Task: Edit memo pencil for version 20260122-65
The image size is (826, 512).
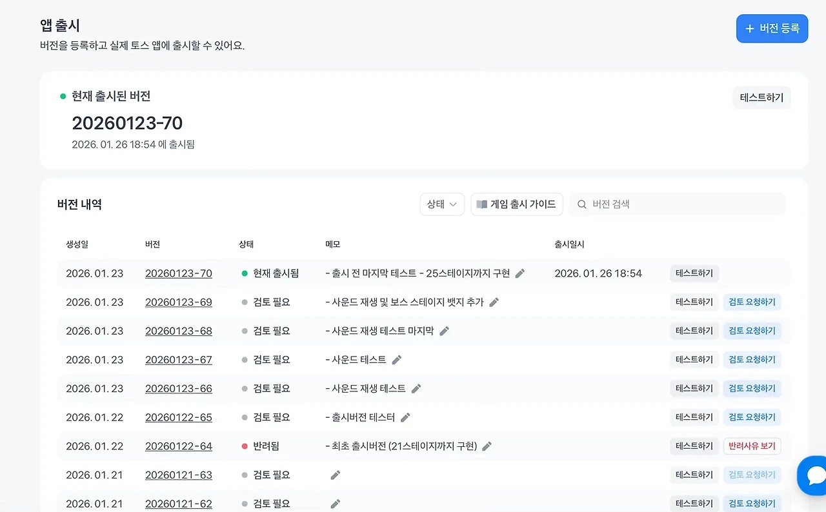Action: [x=405, y=417]
